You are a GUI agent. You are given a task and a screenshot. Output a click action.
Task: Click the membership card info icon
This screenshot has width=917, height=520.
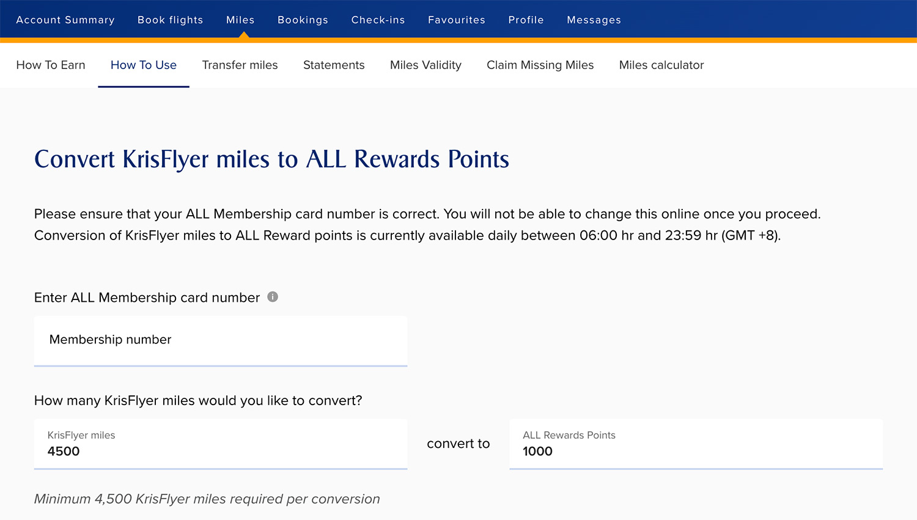coord(273,297)
